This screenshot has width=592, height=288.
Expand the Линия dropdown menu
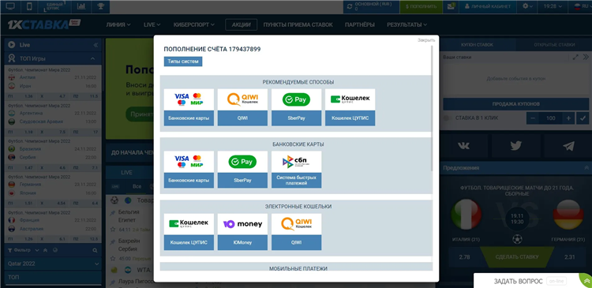pos(118,24)
